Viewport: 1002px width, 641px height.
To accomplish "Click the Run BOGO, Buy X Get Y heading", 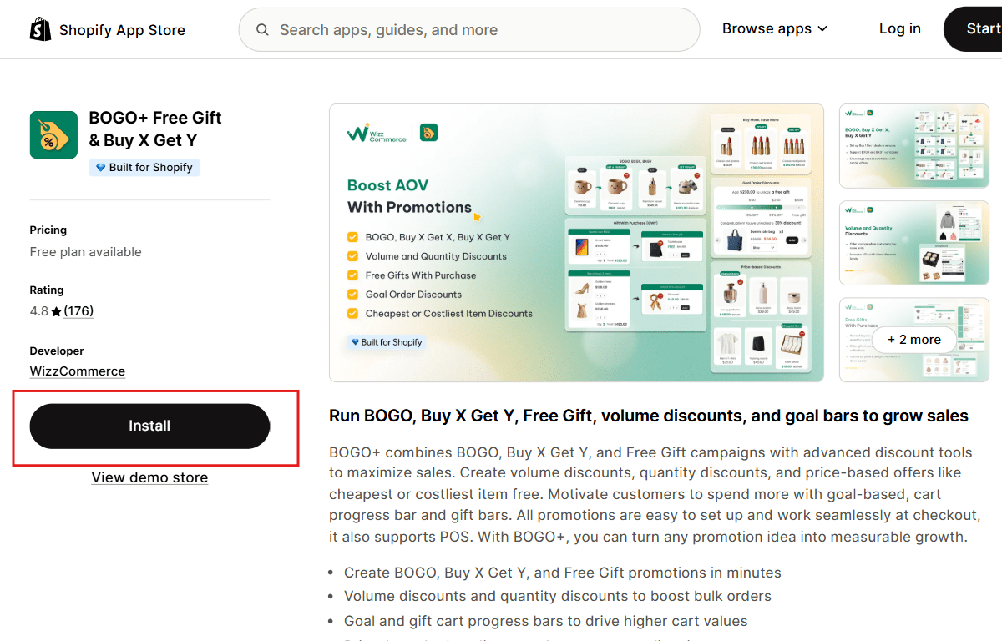I will 649,416.
